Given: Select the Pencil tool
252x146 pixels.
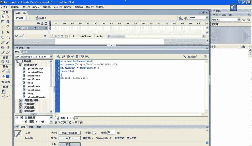Looking at the screenshot, I should tap(3, 42).
